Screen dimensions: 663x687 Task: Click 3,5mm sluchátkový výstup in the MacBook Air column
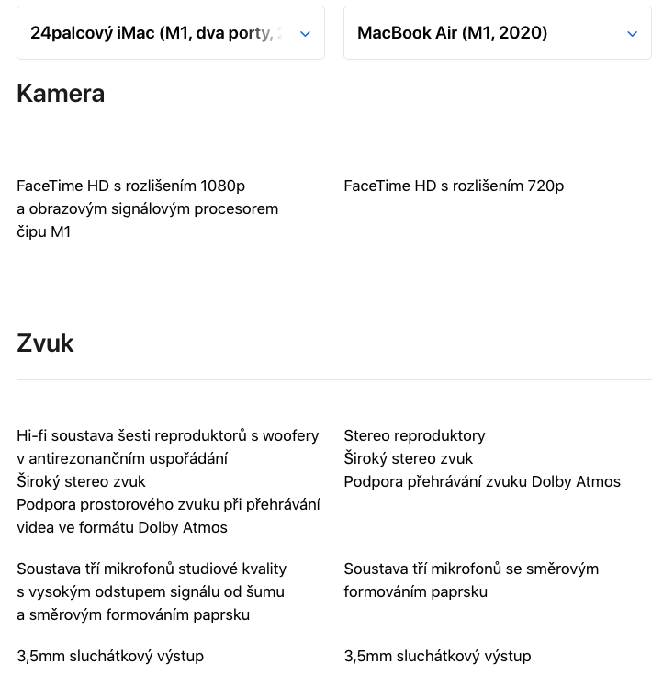[x=437, y=656]
